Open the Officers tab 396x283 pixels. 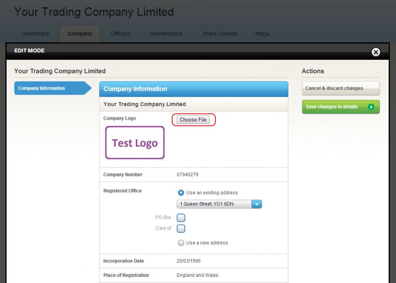[121, 34]
